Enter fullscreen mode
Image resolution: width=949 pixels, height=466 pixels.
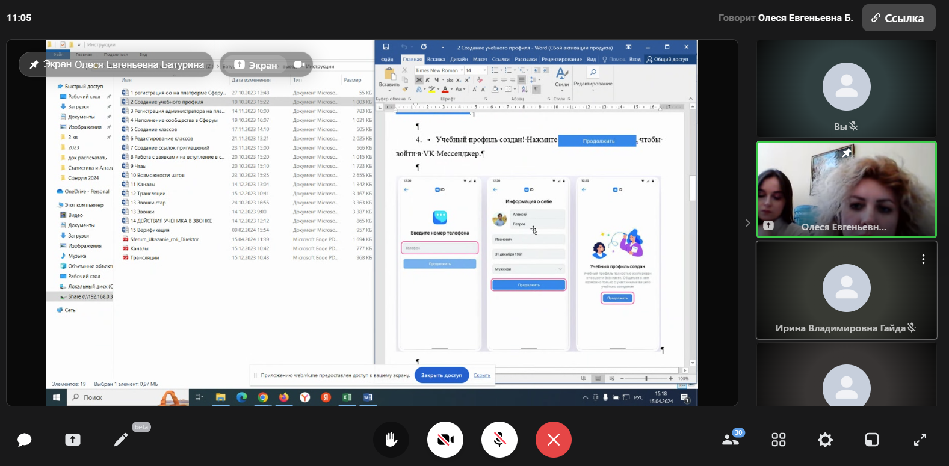tap(920, 440)
